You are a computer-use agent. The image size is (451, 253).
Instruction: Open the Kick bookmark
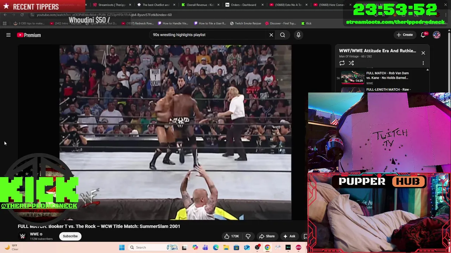pos(306,23)
